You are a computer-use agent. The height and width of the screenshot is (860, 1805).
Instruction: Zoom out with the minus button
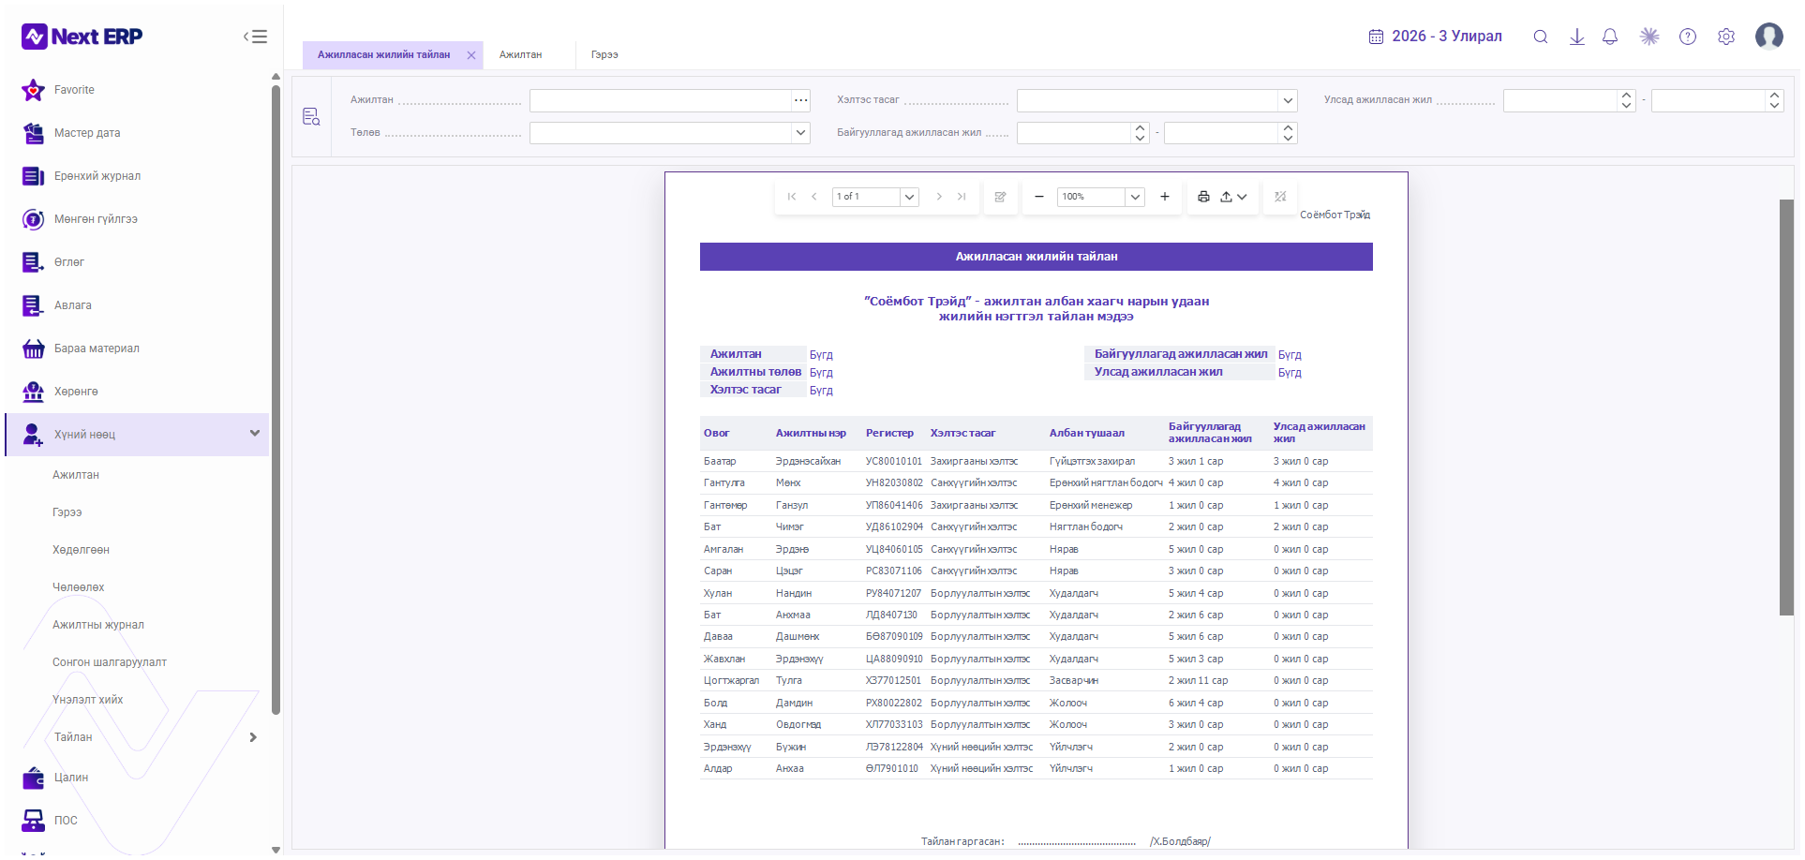click(1038, 197)
